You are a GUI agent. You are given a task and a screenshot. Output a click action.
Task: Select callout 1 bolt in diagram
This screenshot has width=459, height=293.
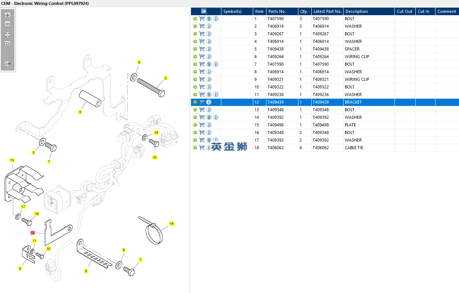(x=49, y=162)
